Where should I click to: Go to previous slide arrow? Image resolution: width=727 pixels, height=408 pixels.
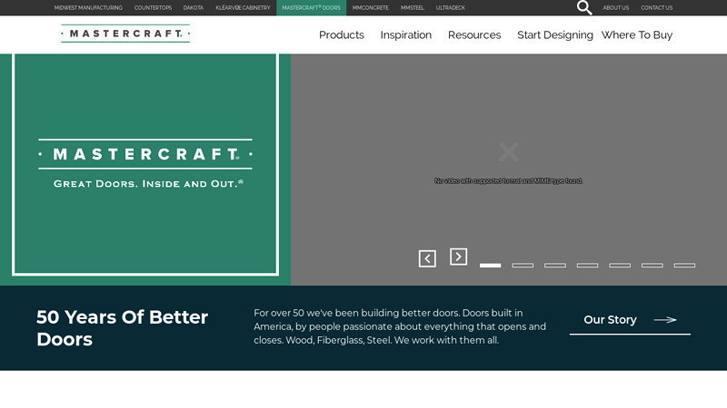(x=427, y=258)
